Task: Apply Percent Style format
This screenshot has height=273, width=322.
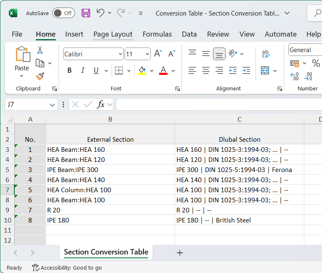Action: [316, 63]
